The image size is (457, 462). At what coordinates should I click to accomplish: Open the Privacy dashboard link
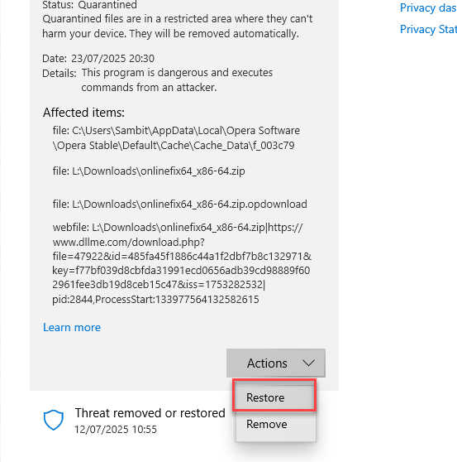(x=428, y=7)
